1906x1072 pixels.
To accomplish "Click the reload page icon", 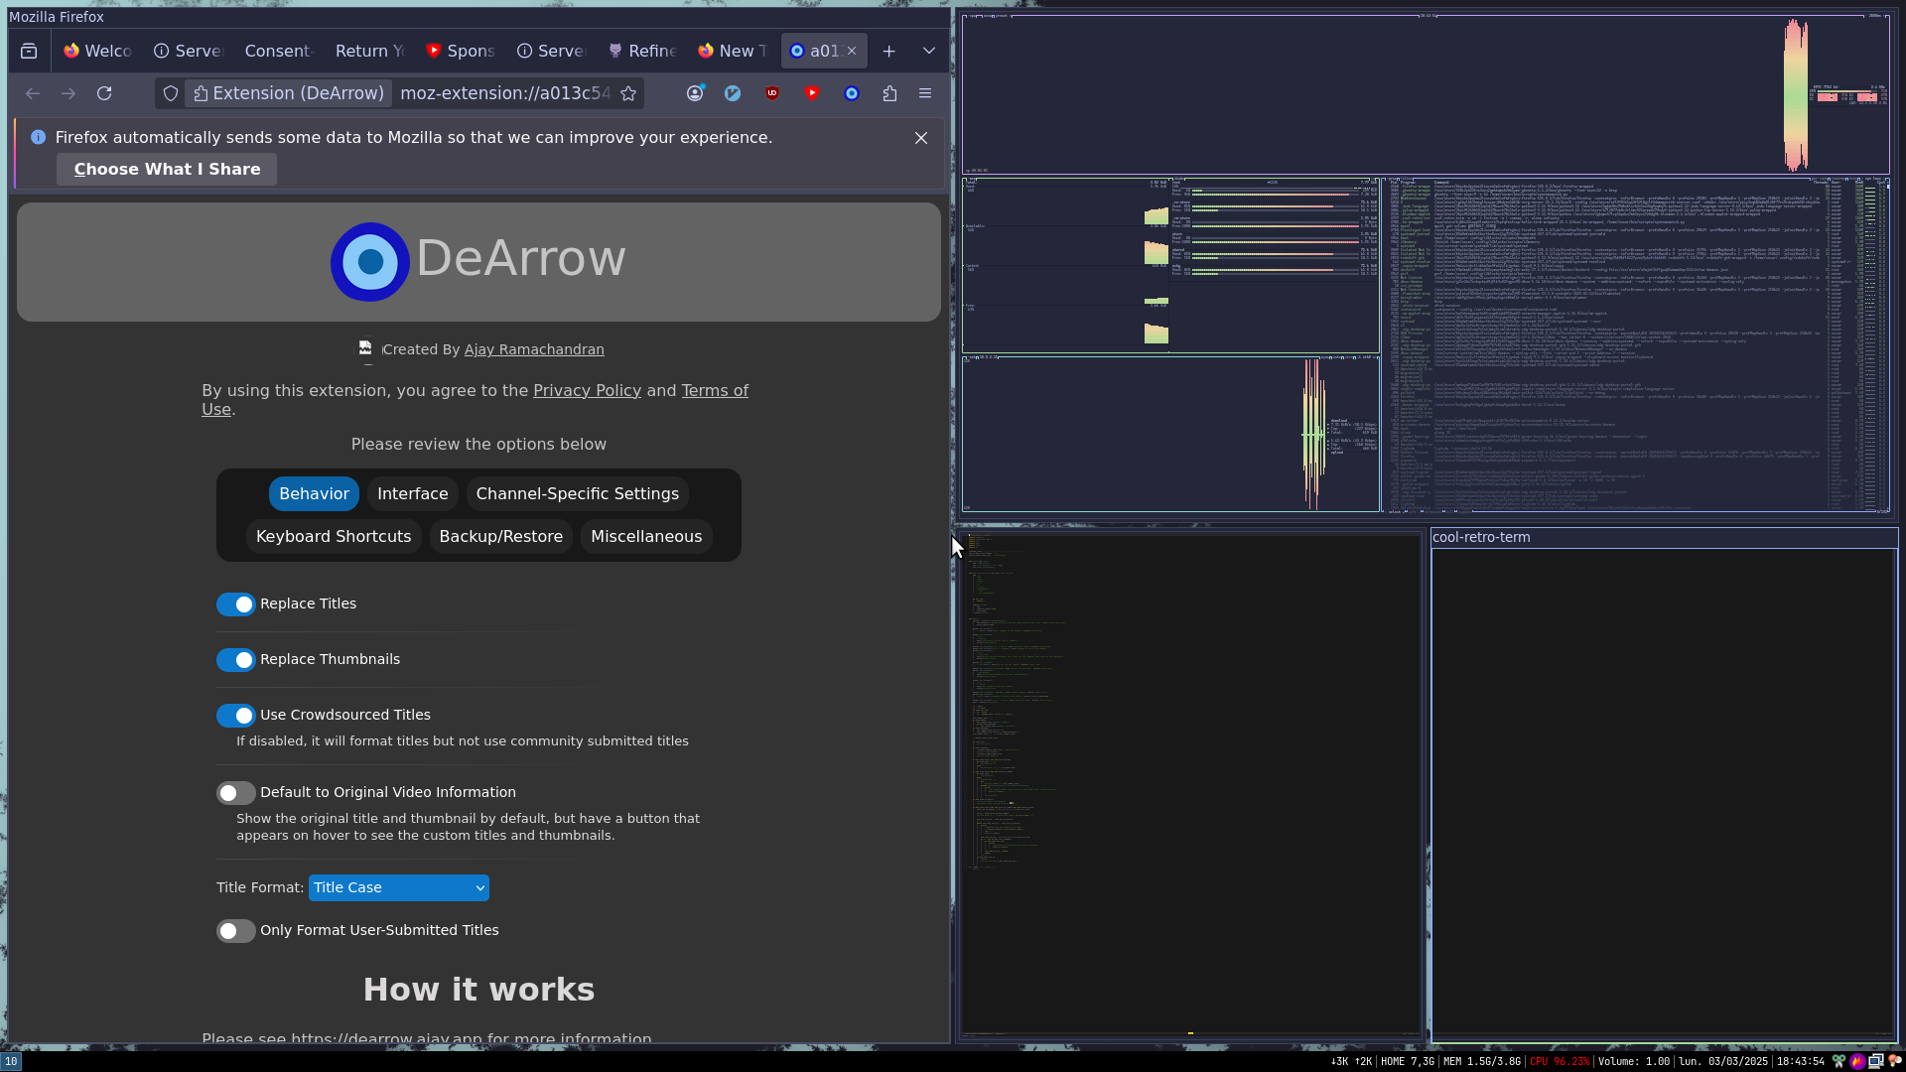I will point(104,93).
